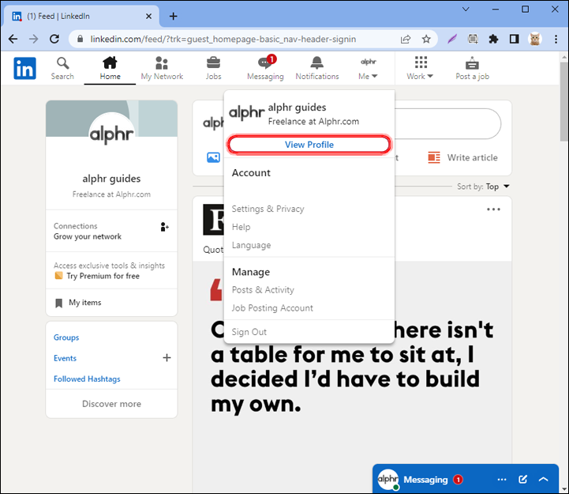Click Sign Out
The height and width of the screenshot is (494, 569).
click(249, 332)
